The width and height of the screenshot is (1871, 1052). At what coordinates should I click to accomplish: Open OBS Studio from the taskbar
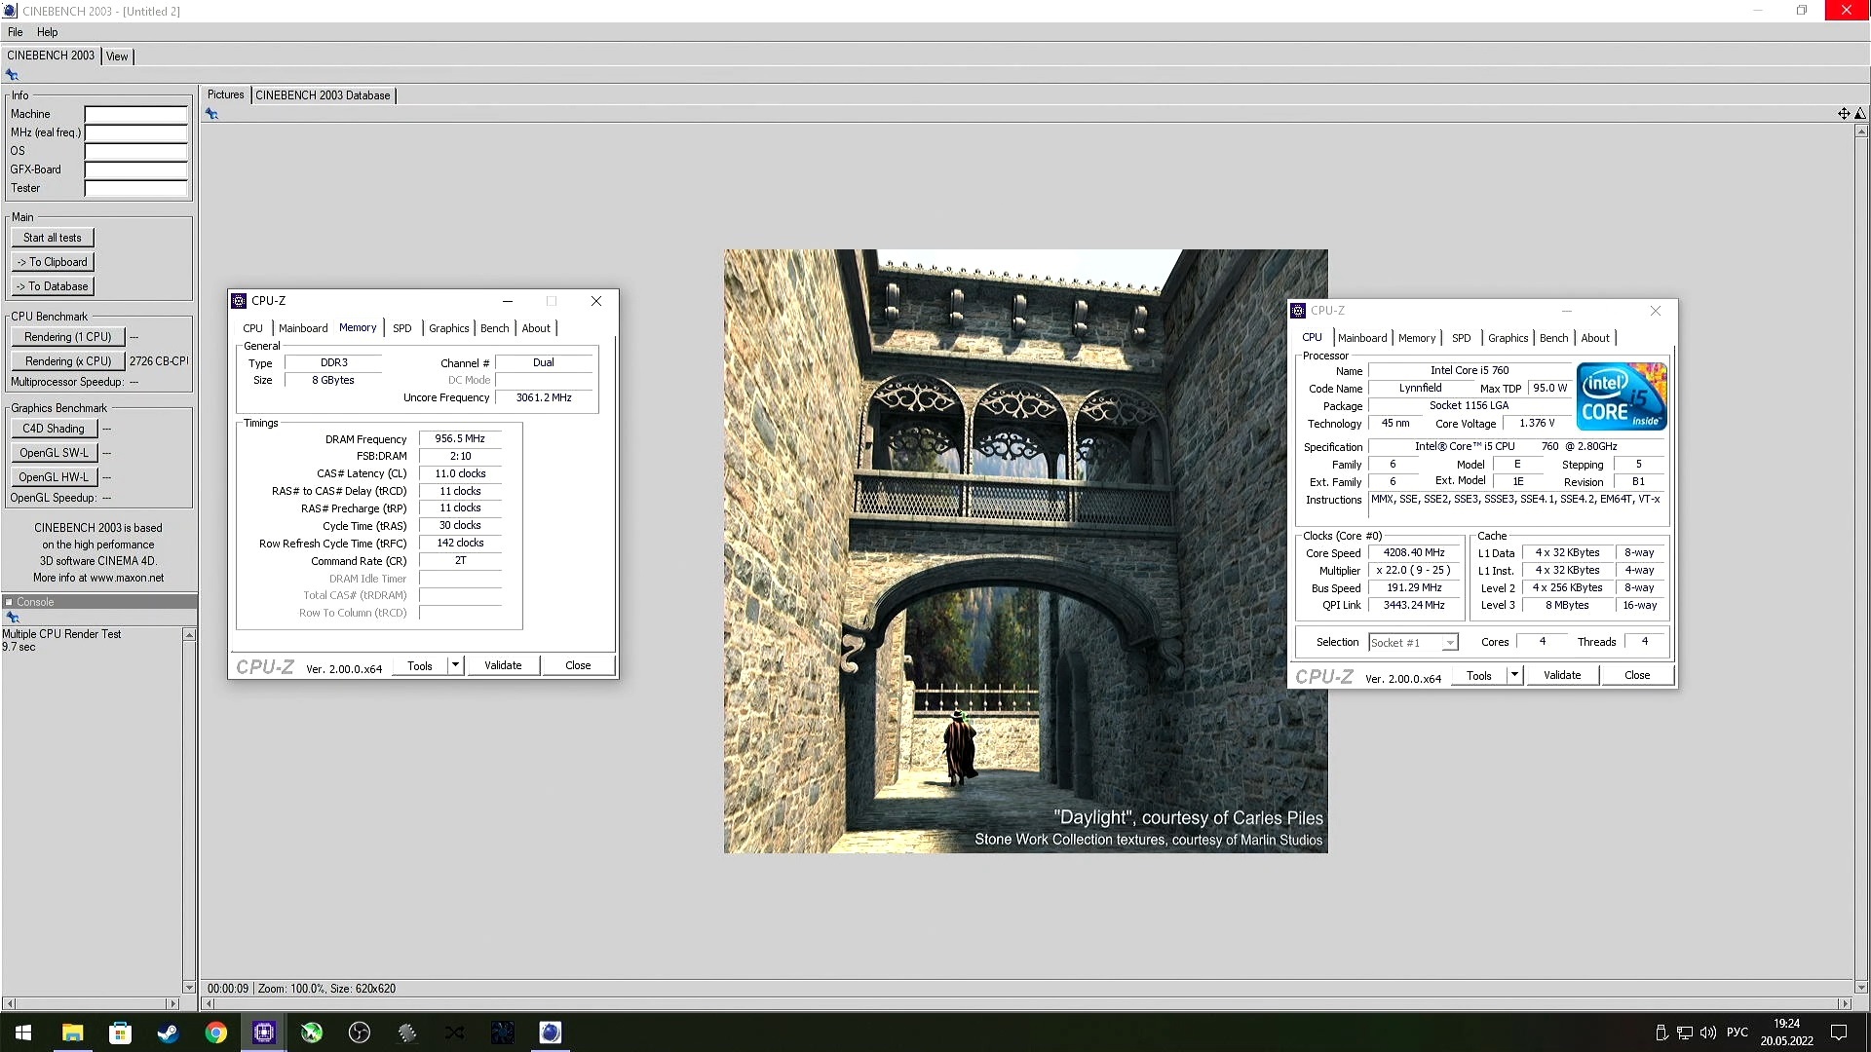[359, 1033]
